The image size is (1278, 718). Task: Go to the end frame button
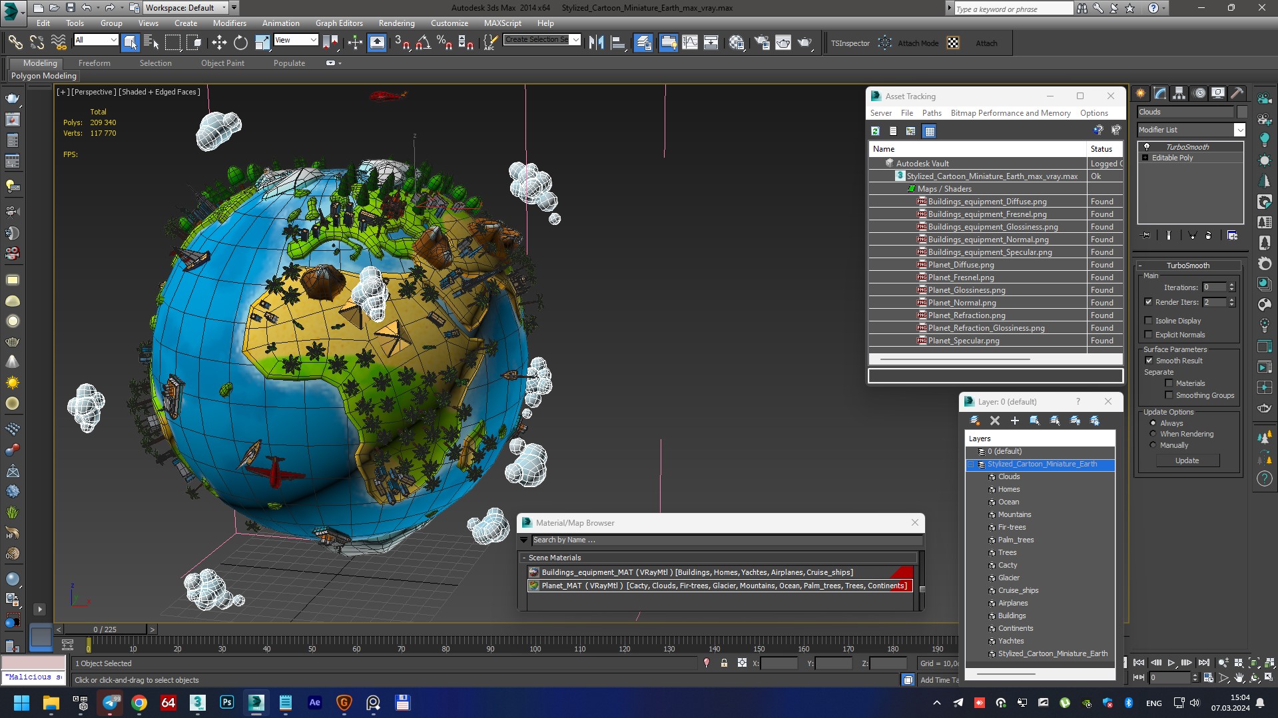point(1203,663)
